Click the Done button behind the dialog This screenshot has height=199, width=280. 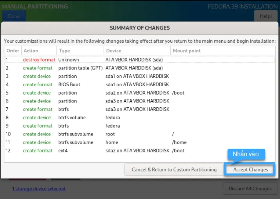click(14, 16)
